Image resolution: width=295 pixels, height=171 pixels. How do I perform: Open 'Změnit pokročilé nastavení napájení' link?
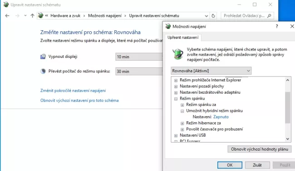tap(73, 90)
